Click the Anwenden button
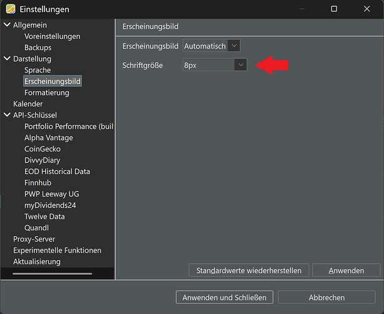Image resolution: width=384 pixels, height=314 pixels. tap(346, 270)
